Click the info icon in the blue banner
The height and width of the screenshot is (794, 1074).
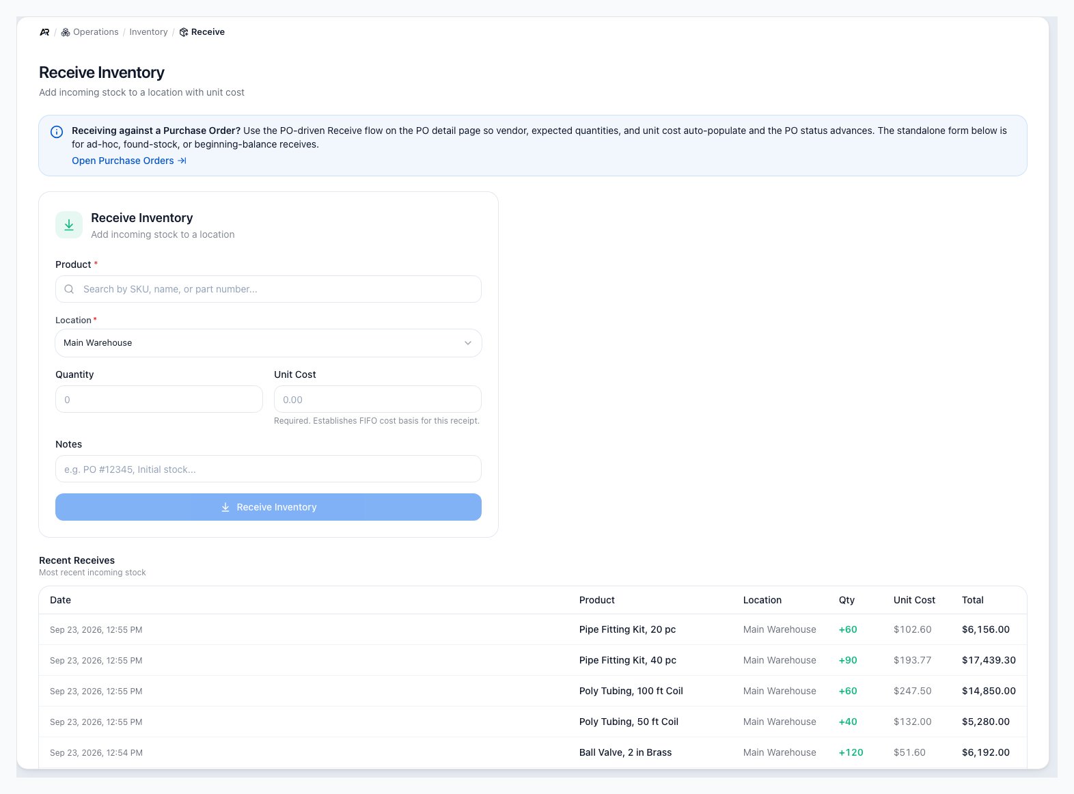(57, 132)
